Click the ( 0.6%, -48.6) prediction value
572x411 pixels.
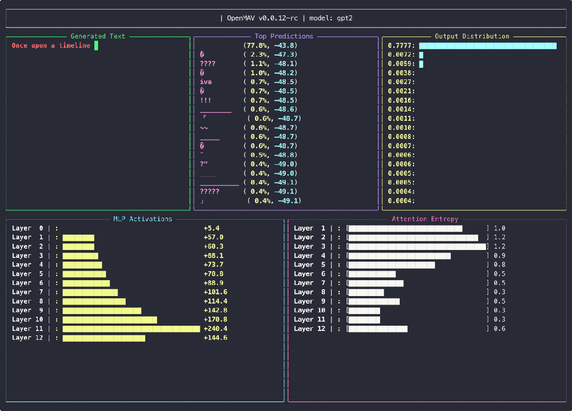[x=270, y=109]
